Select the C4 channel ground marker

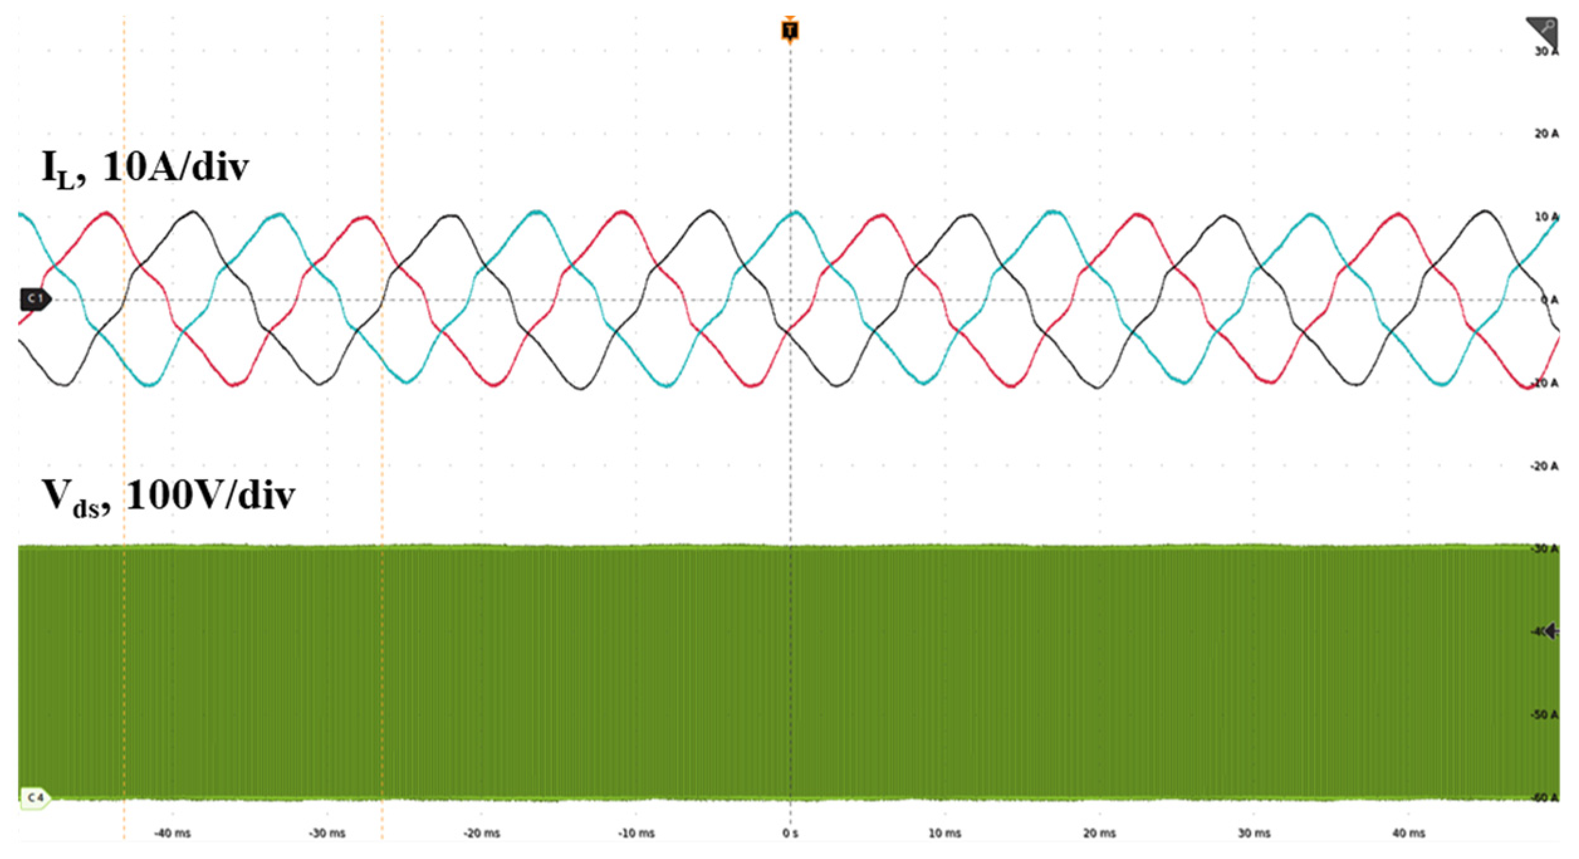(35, 798)
